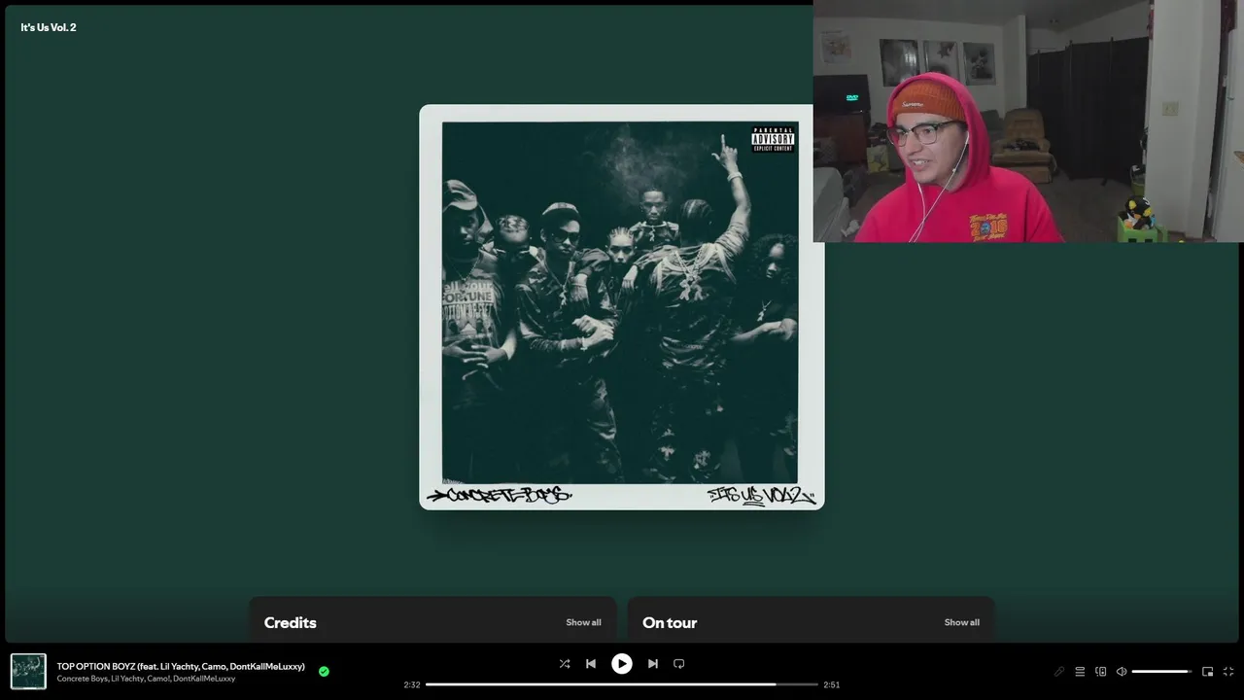Open the play queue
The height and width of the screenshot is (700, 1244).
tap(1080, 672)
